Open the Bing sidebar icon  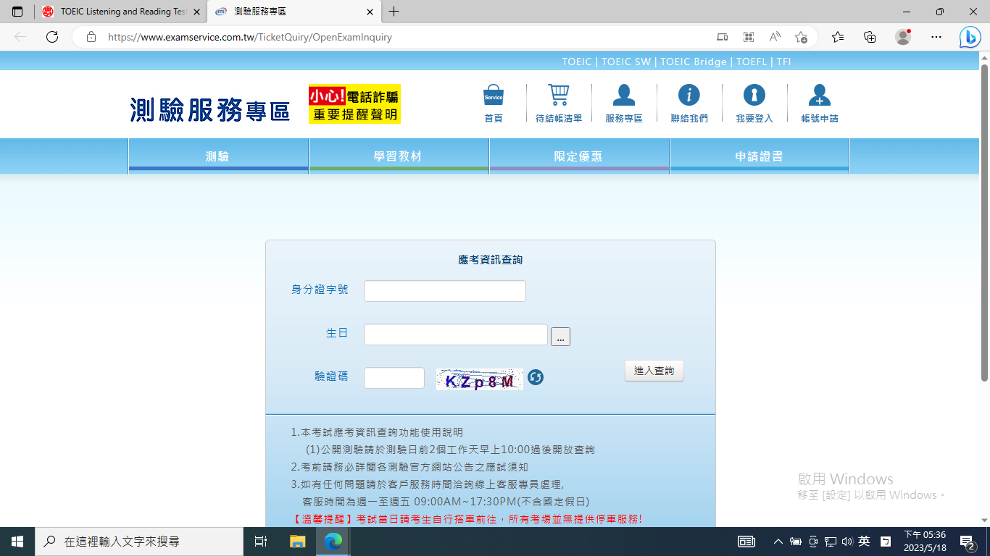(970, 37)
